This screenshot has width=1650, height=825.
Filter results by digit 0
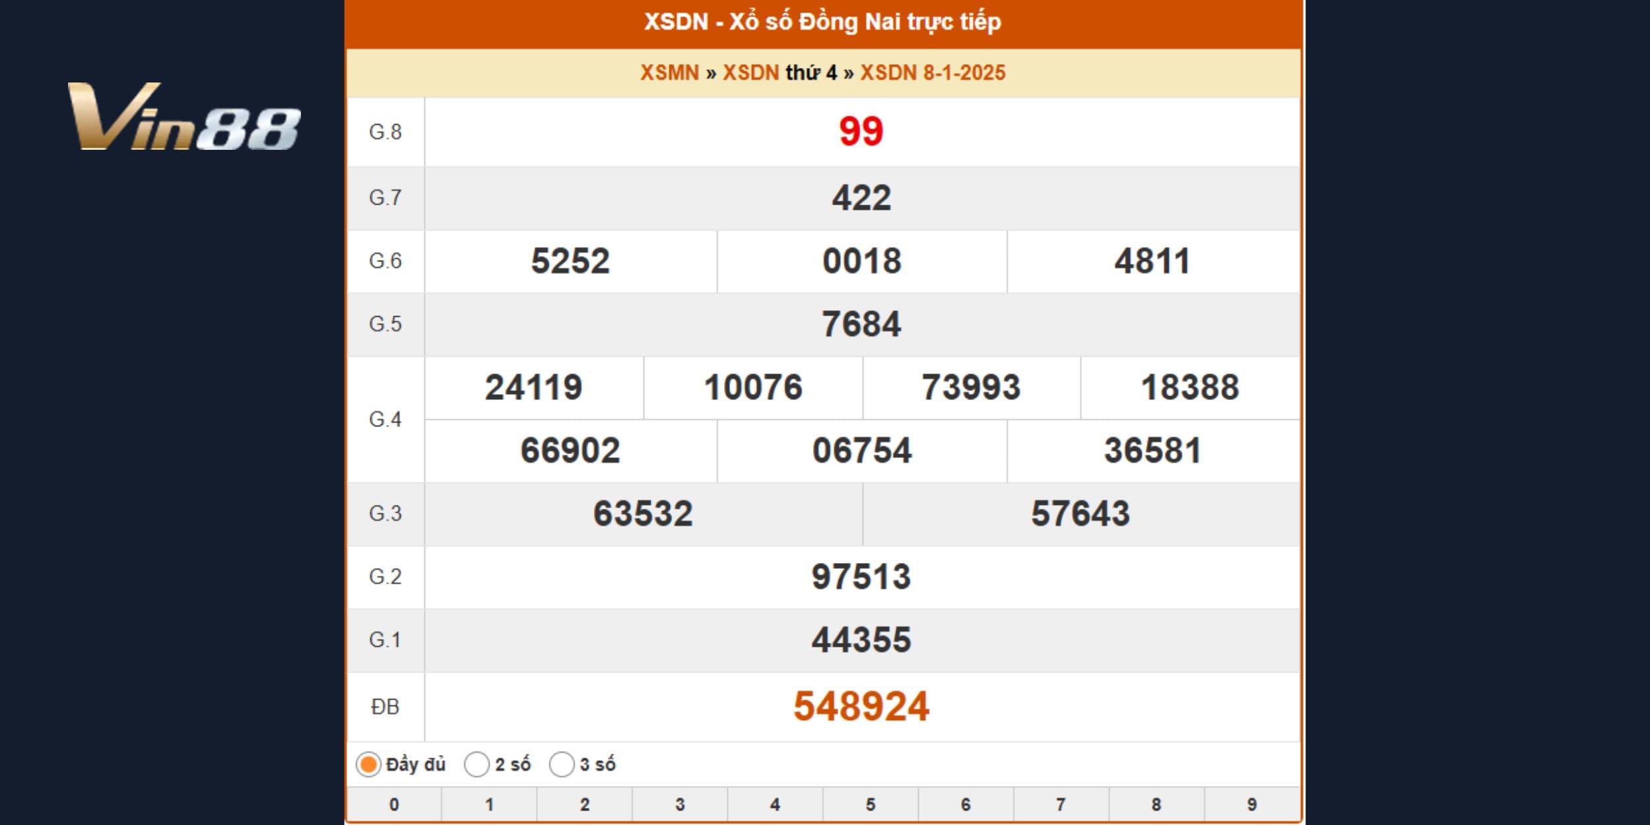(394, 805)
